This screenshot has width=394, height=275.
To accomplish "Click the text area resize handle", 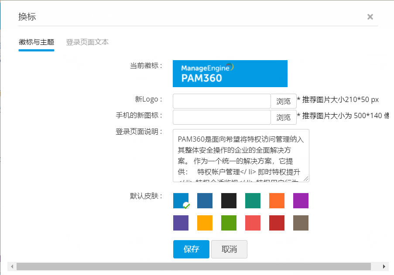I will coord(306,179).
